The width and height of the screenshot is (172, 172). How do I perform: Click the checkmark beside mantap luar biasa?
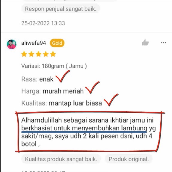point(111,100)
